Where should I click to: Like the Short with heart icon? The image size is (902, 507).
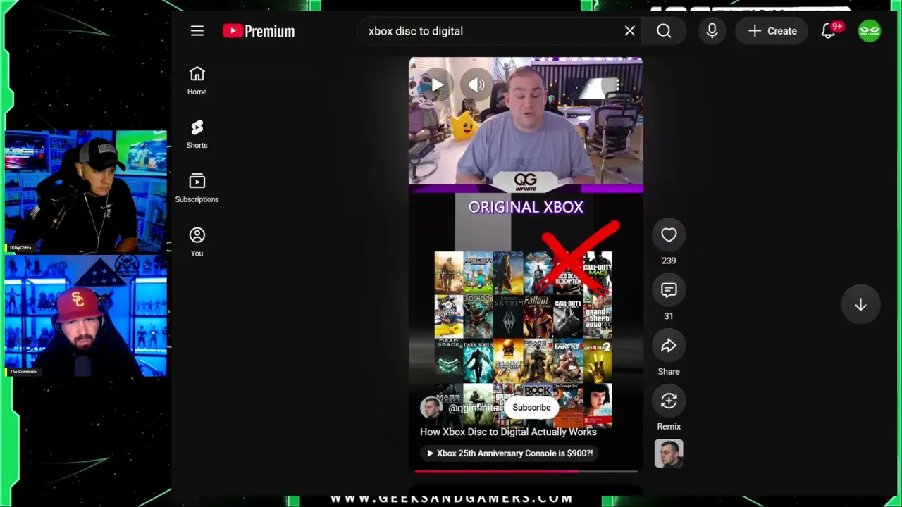(x=669, y=235)
